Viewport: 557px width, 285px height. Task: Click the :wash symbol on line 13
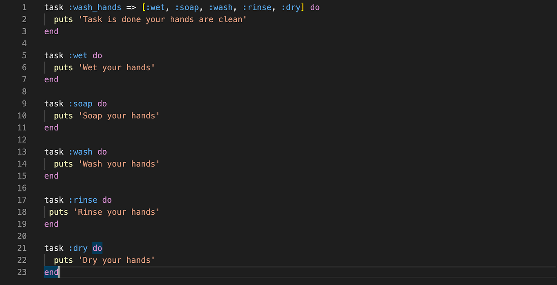[x=81, y=151]
